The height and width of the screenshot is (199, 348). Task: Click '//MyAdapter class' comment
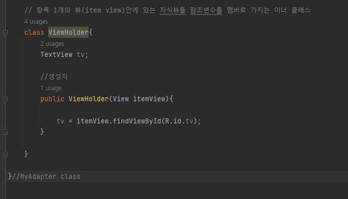tap(46, 176)
